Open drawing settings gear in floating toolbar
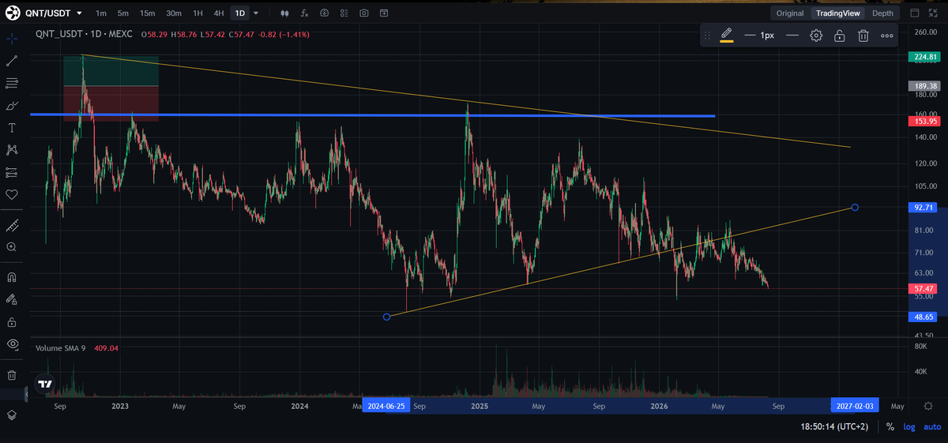The width and height of the screenshot is (948, 443). coord(816,36)
